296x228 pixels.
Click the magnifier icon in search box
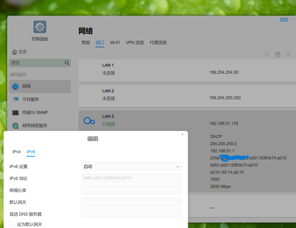point(67,63)
